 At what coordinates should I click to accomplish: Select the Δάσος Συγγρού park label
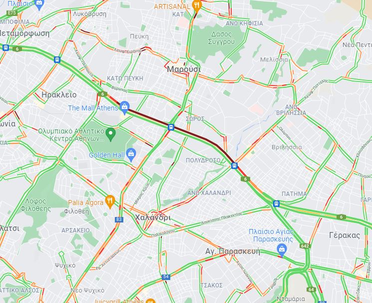pos(221,37)
